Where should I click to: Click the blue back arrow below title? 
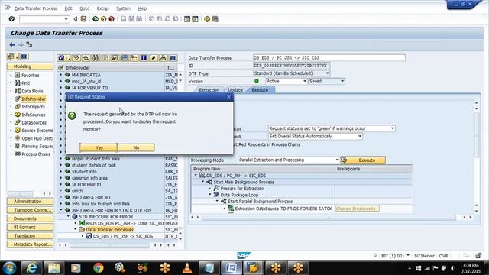[12, 44]
